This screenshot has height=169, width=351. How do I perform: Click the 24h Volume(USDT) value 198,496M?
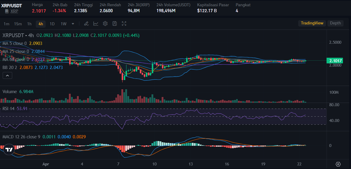coord(166,11)
